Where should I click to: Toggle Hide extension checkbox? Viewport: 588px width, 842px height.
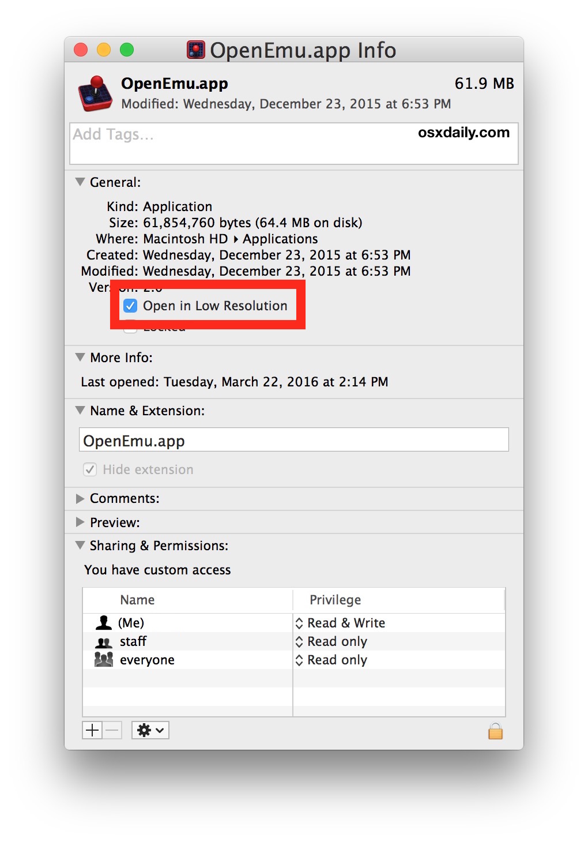click(90, 469)
